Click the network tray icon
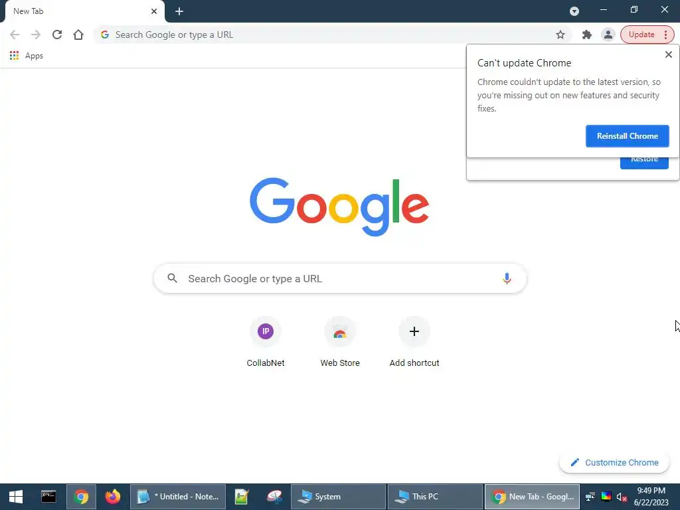The width and height of the screenshot is (680, 510). click(590, 497)
